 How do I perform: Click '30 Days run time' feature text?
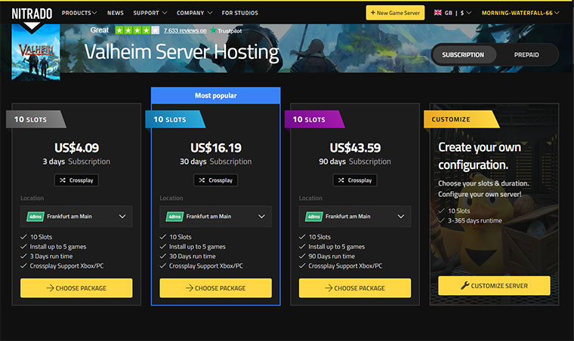click(192, 257)
